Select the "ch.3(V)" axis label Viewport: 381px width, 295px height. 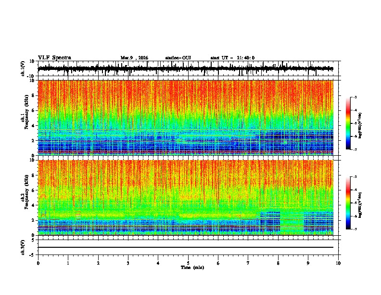coord(23,247)
